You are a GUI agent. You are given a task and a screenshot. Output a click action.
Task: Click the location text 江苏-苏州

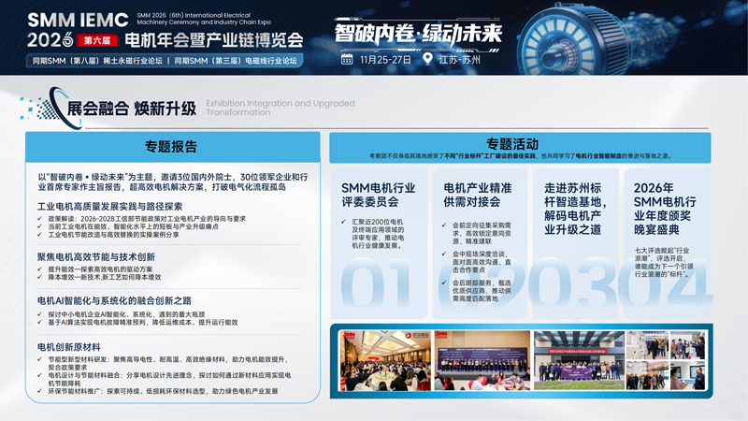pos(460,60)
